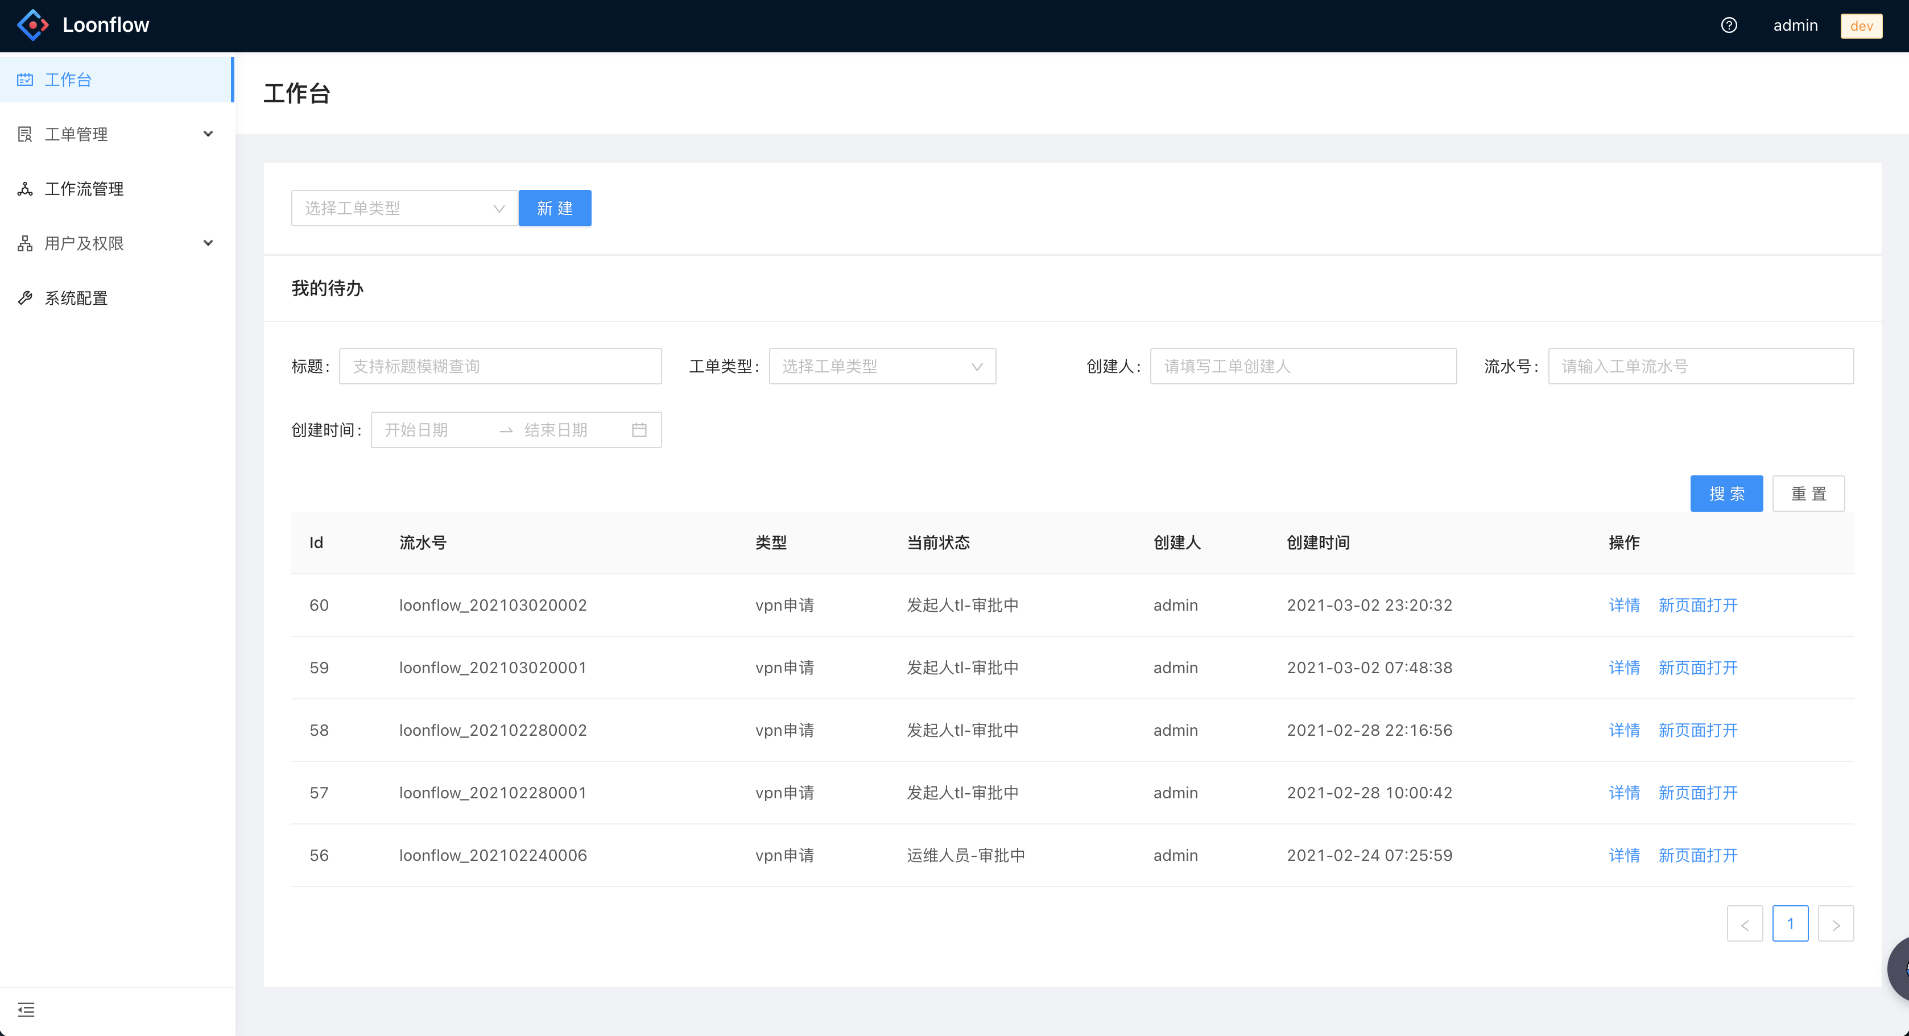The height and width of the screenshot is (1036, 1909).
Task: Open the date picker calendar icon
Action: point(639,430)
